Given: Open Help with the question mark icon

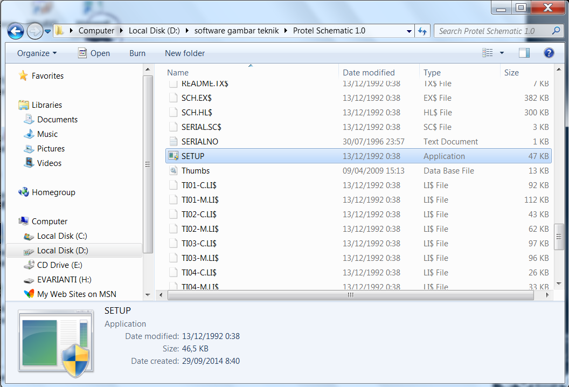Looking at the screenshot, I should (549, 53).
